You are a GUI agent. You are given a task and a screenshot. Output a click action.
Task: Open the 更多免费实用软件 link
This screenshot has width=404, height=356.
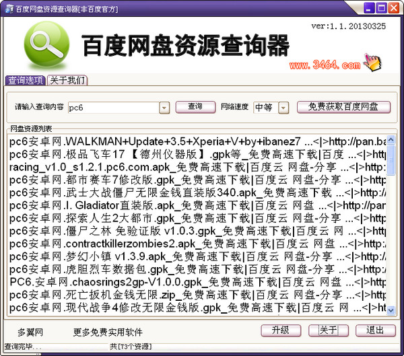108,332
